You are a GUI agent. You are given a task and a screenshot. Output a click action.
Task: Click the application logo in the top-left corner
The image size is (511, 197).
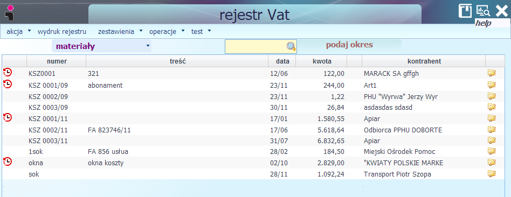10,12
